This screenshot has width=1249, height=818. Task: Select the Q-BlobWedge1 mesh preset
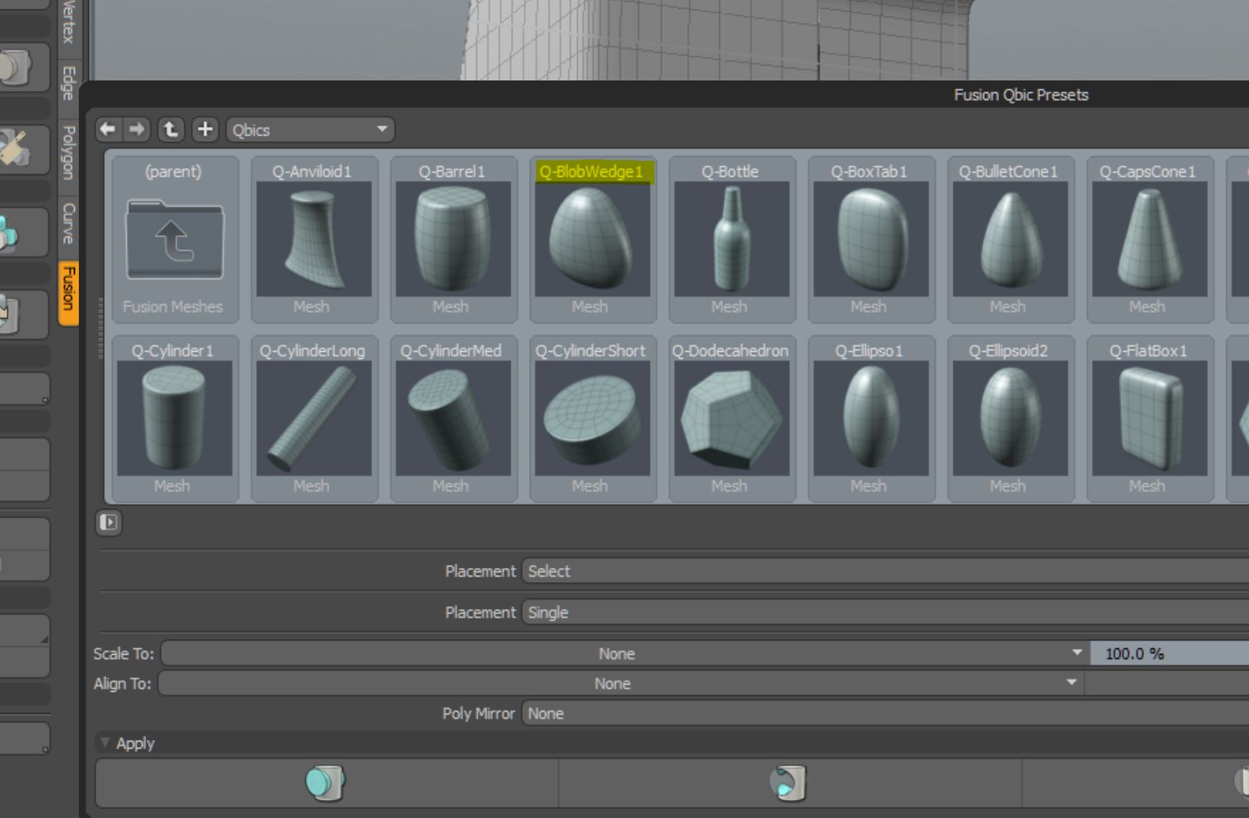click(x=592, y=239)
